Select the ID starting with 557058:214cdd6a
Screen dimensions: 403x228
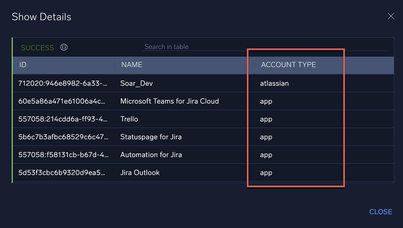(x=62, y=119)
